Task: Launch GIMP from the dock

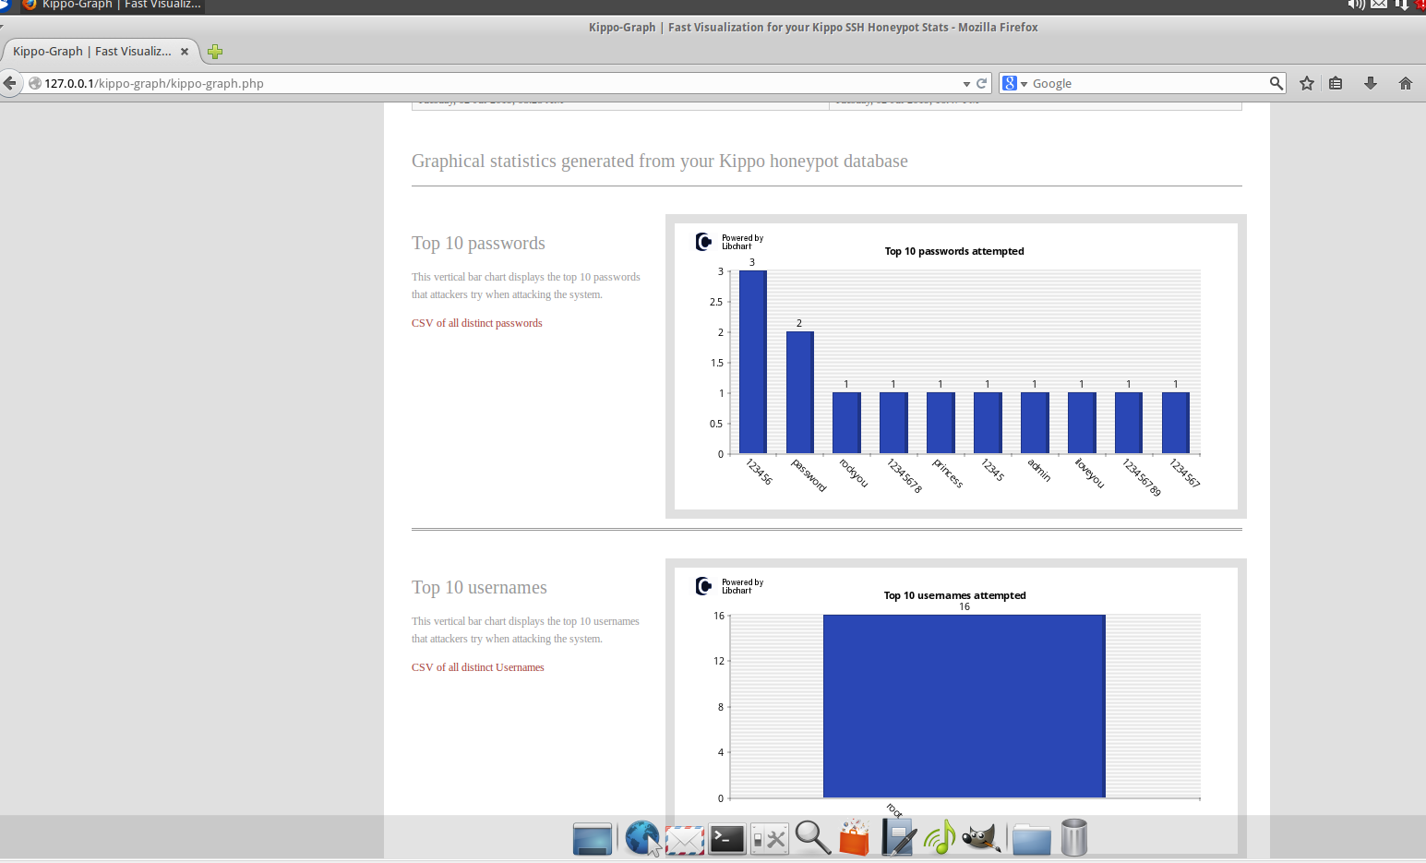Action: 981,838
